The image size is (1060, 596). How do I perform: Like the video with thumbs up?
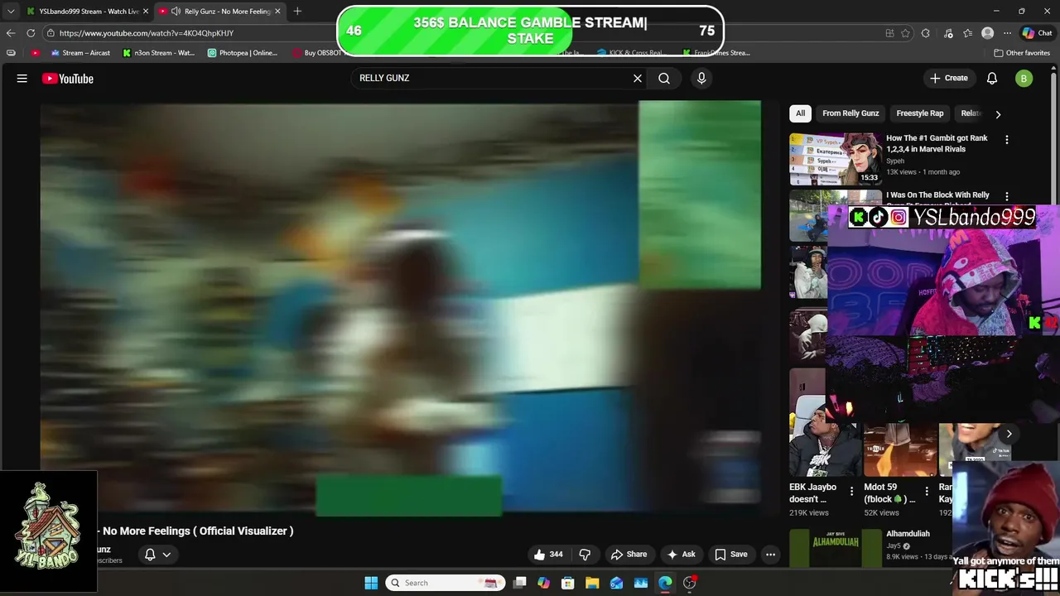click(549, 555)
